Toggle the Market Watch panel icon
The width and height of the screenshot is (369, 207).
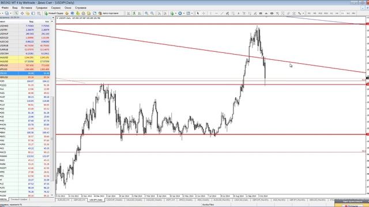(16, 13)
